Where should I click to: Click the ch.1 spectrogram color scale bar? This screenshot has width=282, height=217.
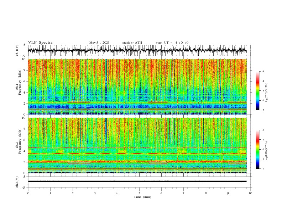tap(257, 91)
